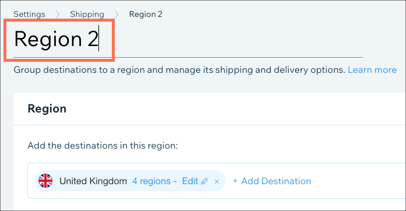Click the chevron after Settings breadcrumb
Image resolution: width=406 pixels, height=211 pixels.
point(58,14)
